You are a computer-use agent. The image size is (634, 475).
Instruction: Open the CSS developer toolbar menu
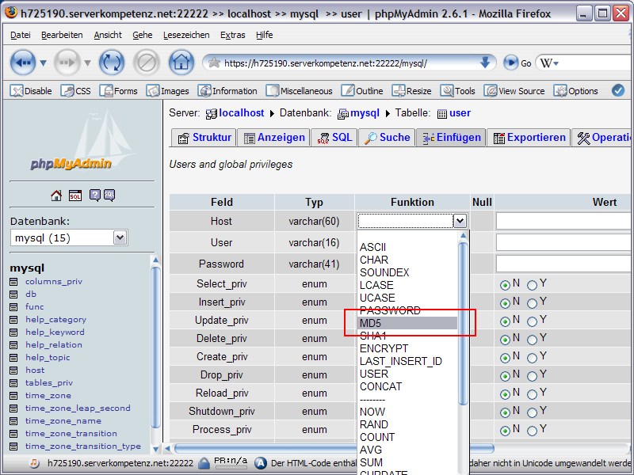tap(75, 91)
